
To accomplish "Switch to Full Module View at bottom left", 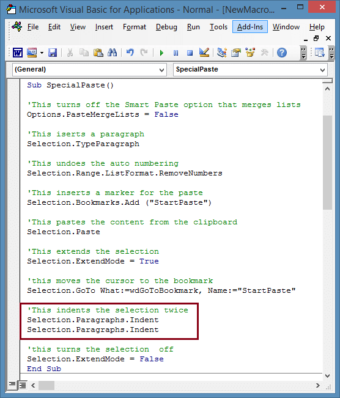I will 23,385.
